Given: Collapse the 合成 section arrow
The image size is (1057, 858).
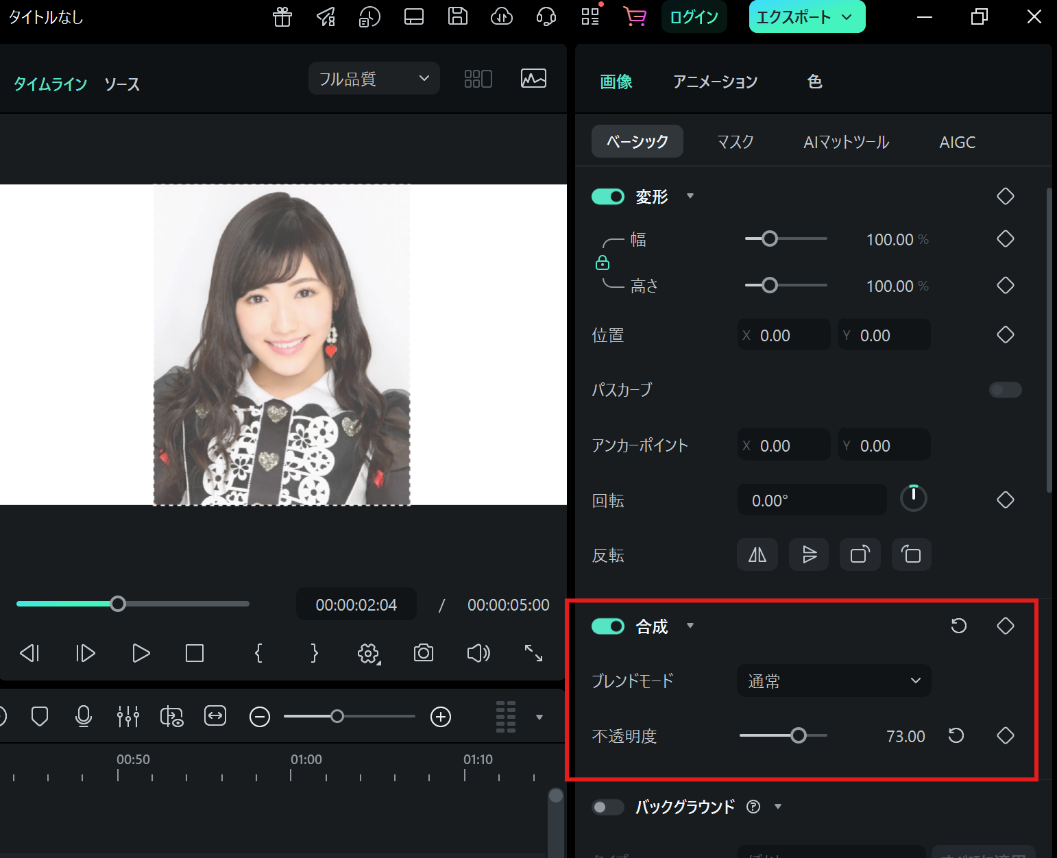Looking at the screenshot, I should [690, 626].
